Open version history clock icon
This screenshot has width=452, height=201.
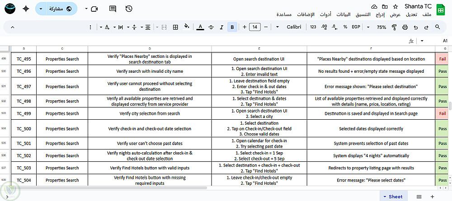coord(129,9)
